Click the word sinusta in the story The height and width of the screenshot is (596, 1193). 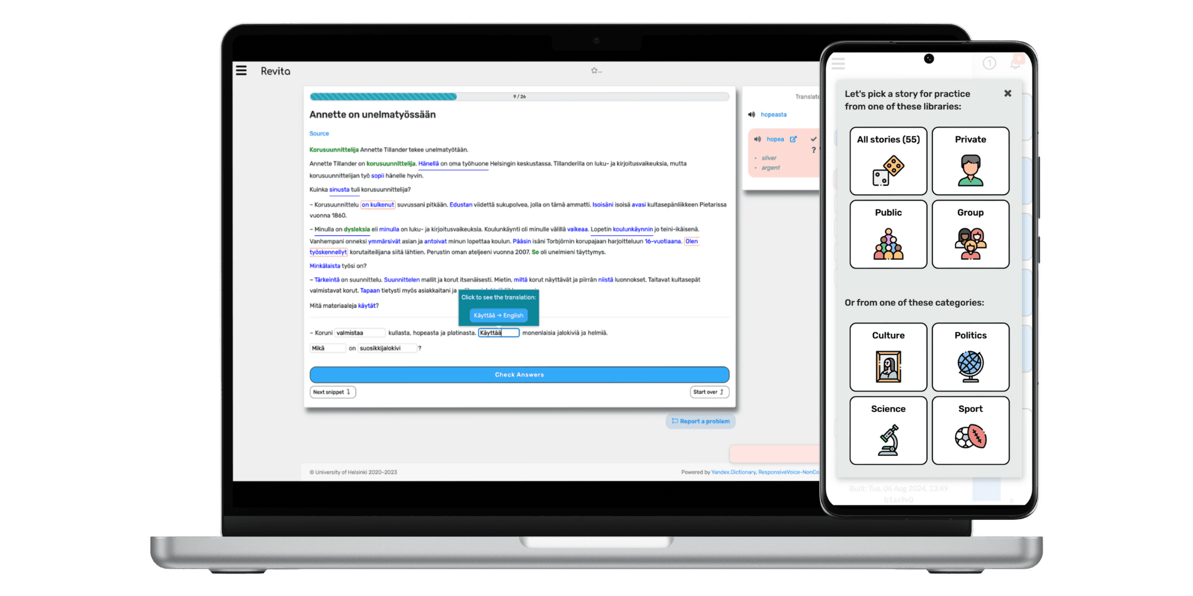[339, 190]
